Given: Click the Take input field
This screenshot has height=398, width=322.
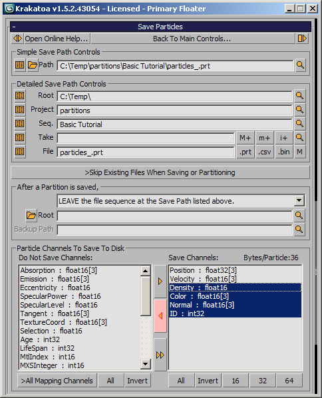Looking at the screenshot, I should [146, 138].
